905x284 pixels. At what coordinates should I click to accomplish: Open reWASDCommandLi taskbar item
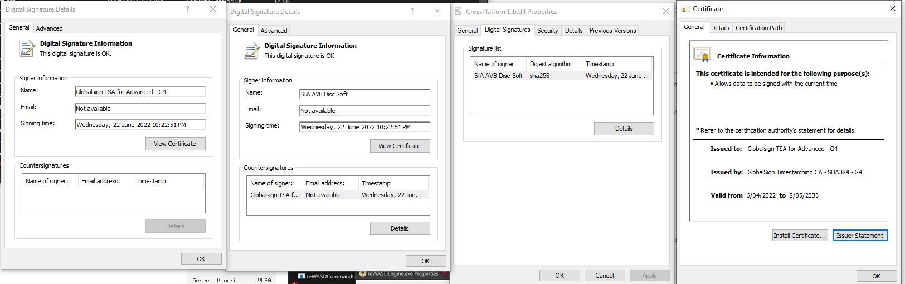click(x=326, y=276)
